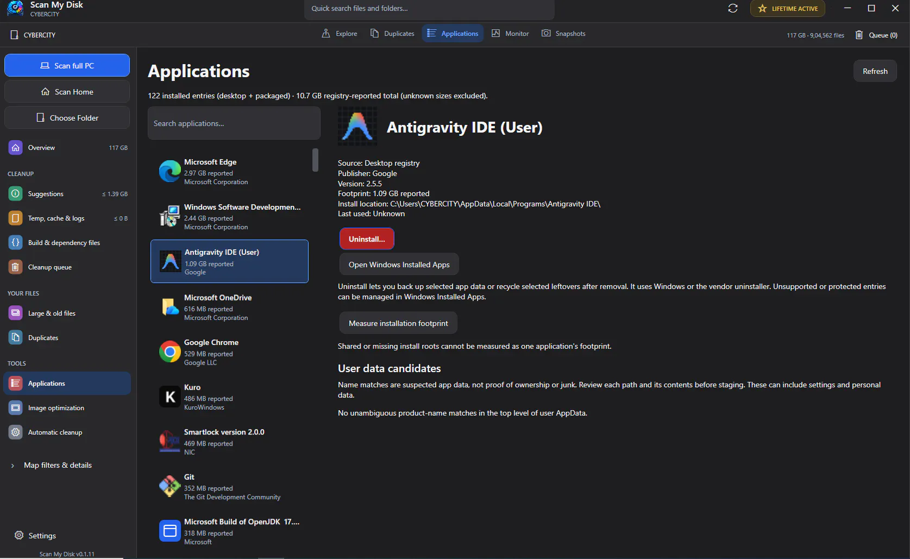Image resolution: width=910 pixels, height=559 pixels.
Task: Click the application list scrollbar thumb
Action: [315, 160]
